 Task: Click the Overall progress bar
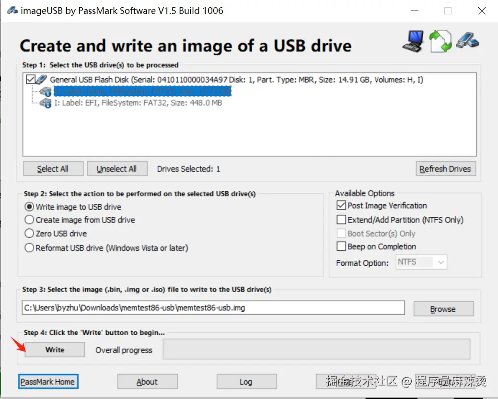click(x=316, y=349)
